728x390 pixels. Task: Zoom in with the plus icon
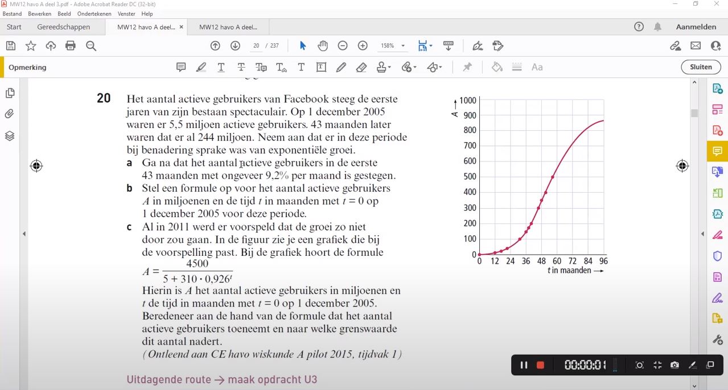pos(363,46)
